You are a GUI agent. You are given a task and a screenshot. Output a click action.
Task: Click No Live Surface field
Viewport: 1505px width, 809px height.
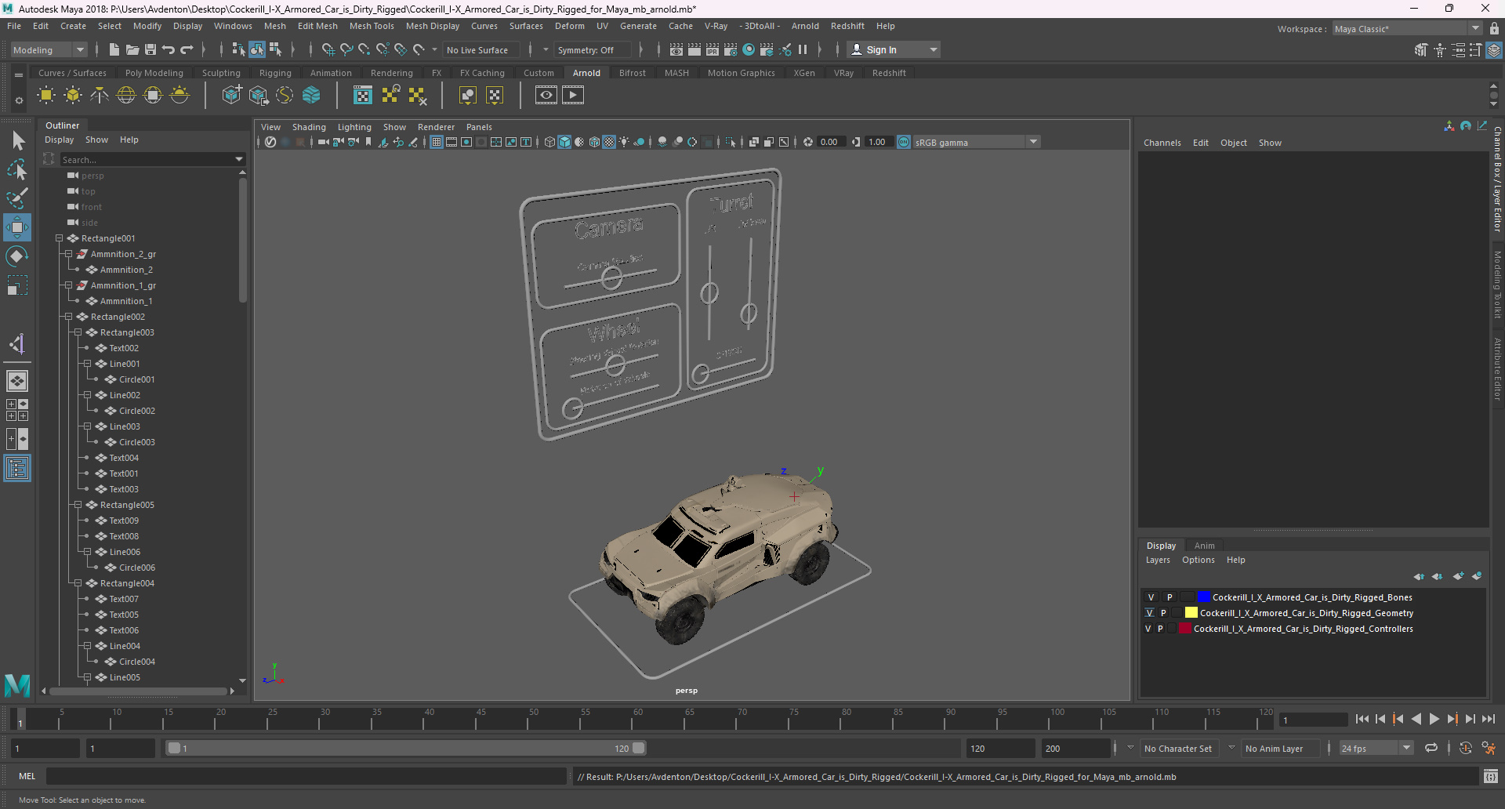[x=481, y=49]
